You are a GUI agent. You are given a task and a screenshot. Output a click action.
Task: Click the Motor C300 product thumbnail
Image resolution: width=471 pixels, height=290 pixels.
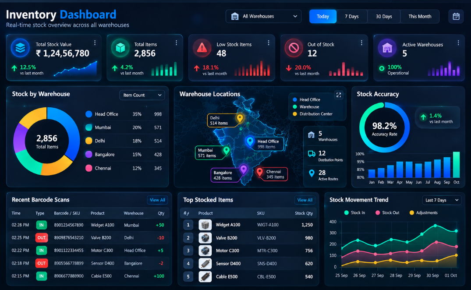(x=205, y=251)
